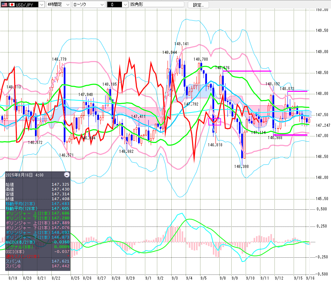Image resolution: width=331 pixels, height=281 pixels.
Task: Click the シグナル(9本) 0.0009 row
Action: (38, 247)
